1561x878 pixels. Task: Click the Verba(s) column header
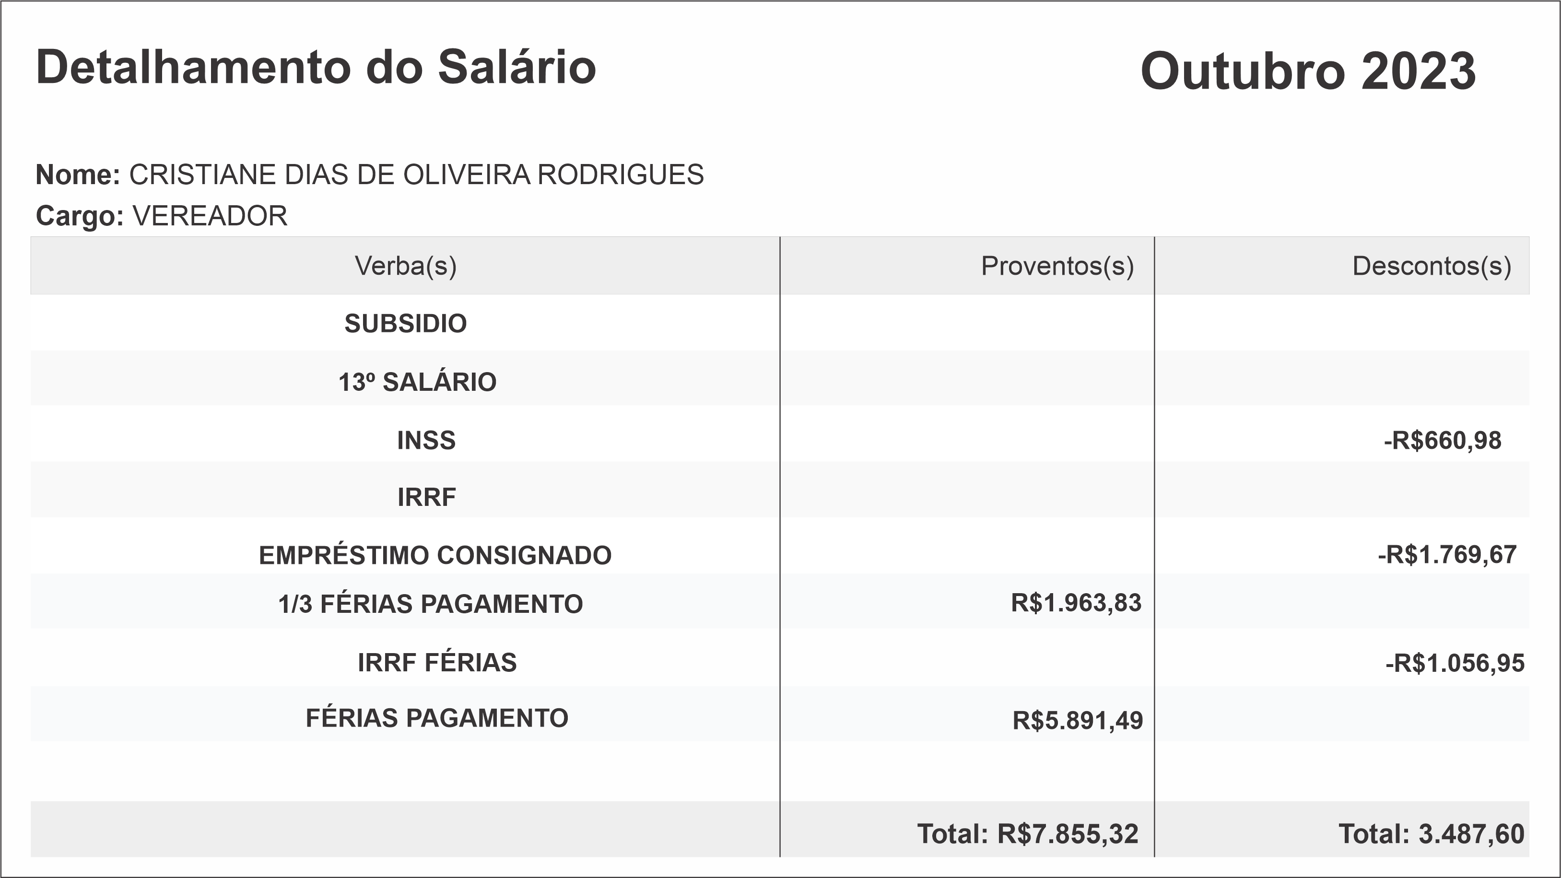click(405, 266)
